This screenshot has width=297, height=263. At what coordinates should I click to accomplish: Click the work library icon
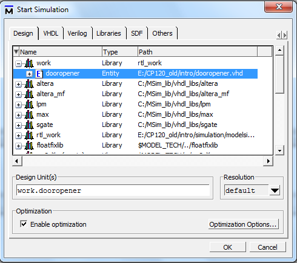click(x=29, y=63)
